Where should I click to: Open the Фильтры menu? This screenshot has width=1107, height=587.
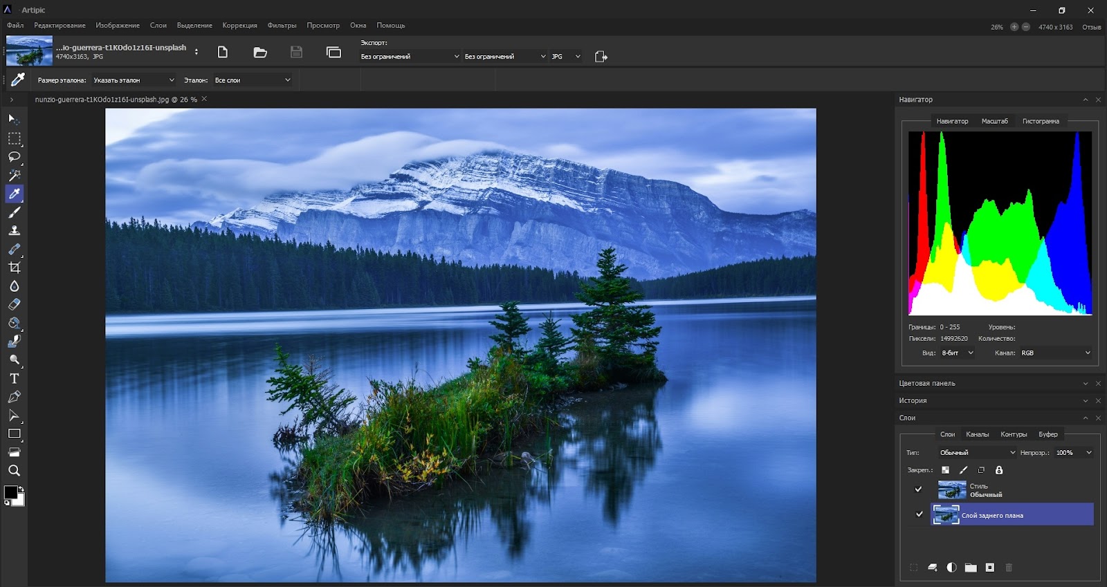[282, 26]
